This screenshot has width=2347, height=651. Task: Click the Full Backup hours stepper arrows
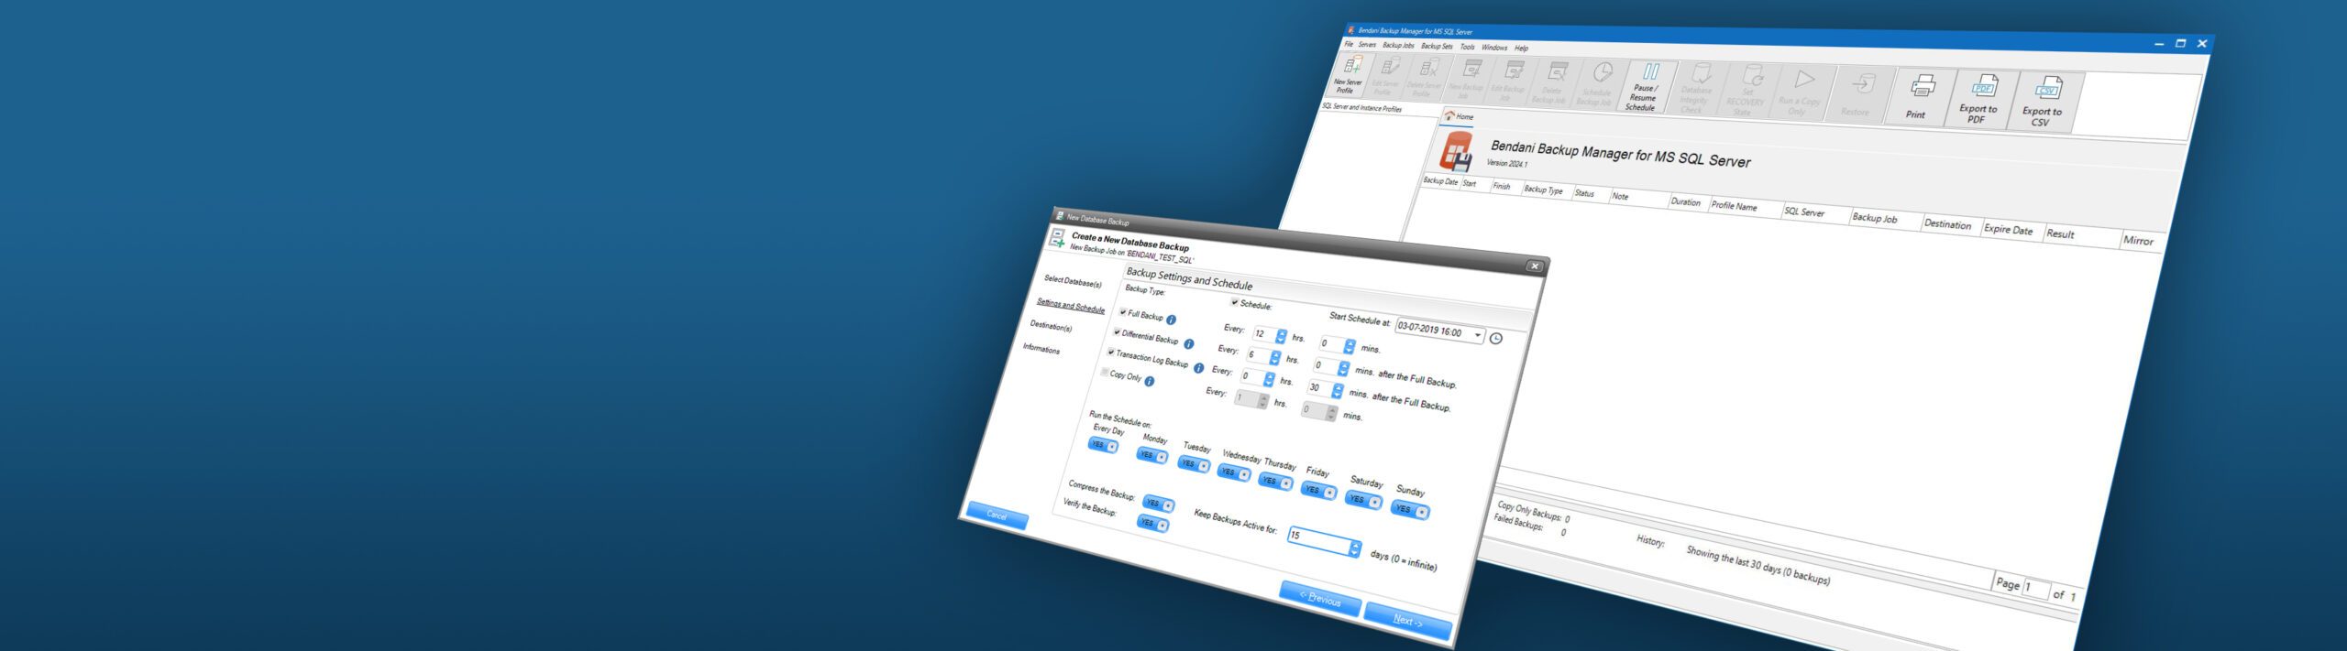pyautogui.click(x=1281, y=337)
